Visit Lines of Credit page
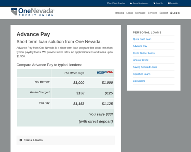 [x=141, y=60]
